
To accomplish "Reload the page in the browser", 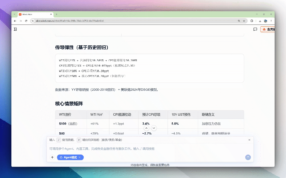I will [26, 21].
